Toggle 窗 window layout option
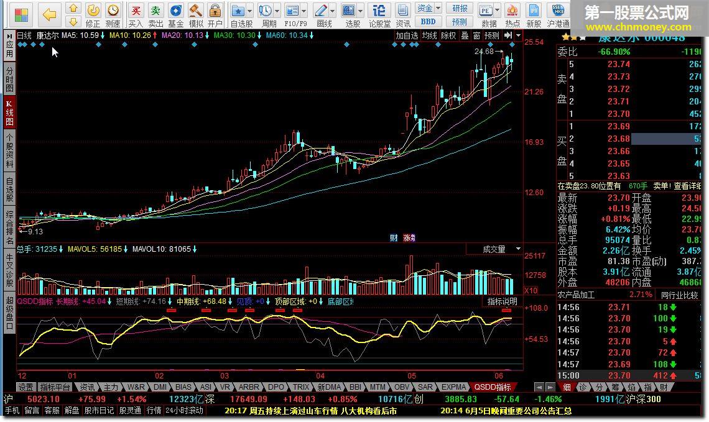This screenshot has height=422, width=709. [x=476, y=35]
